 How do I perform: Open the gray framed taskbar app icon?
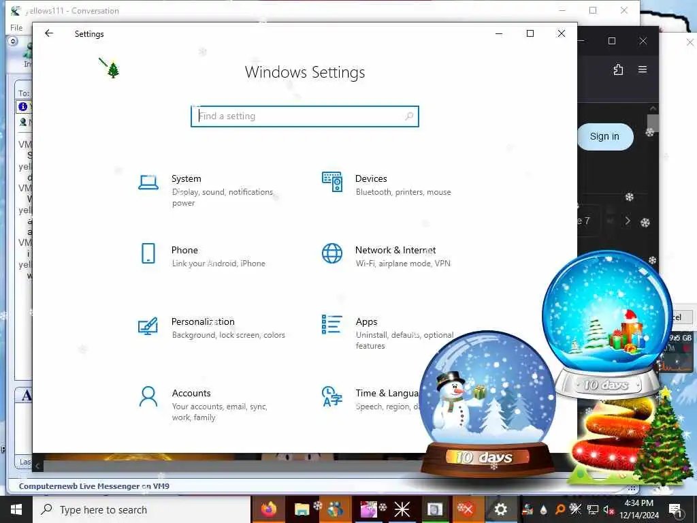(x=434, y=509)
